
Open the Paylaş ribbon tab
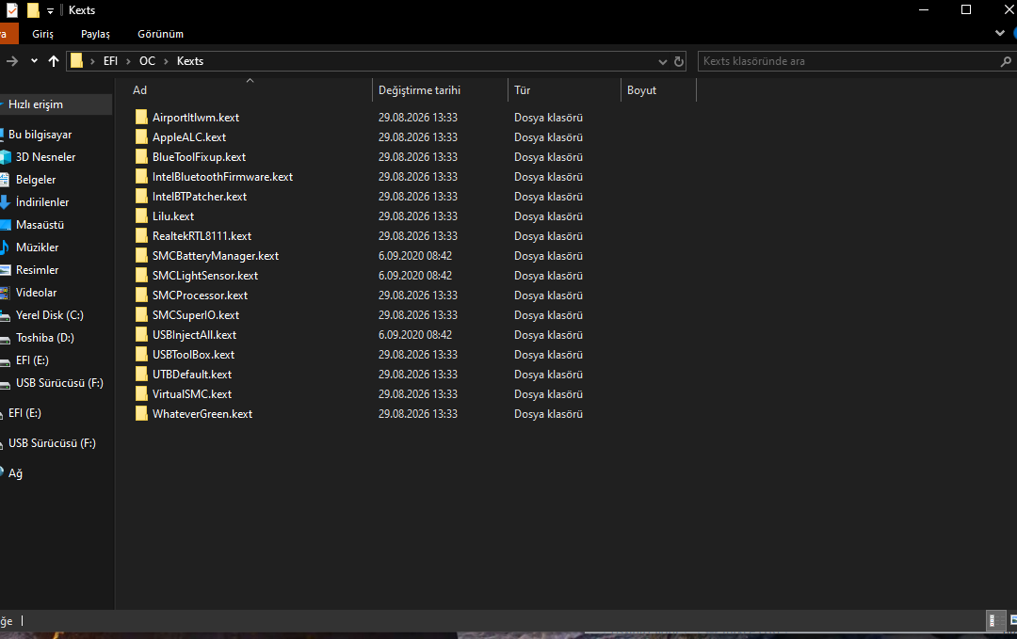point(95,34)
